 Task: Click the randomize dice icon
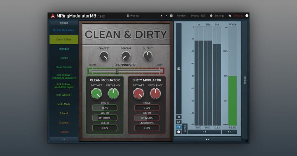point(171,16)
